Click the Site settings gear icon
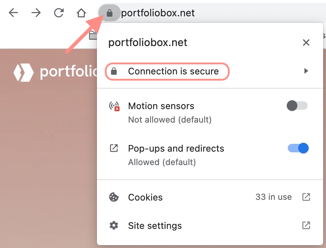 [x=113, y=225]
